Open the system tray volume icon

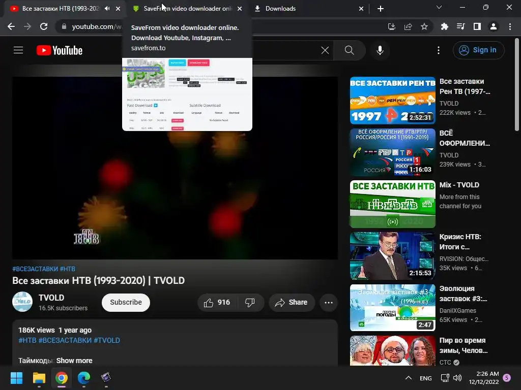click(457, 378)
